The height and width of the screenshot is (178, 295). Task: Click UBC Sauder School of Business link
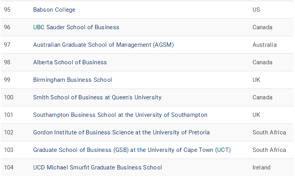click(x=76, y=27)
